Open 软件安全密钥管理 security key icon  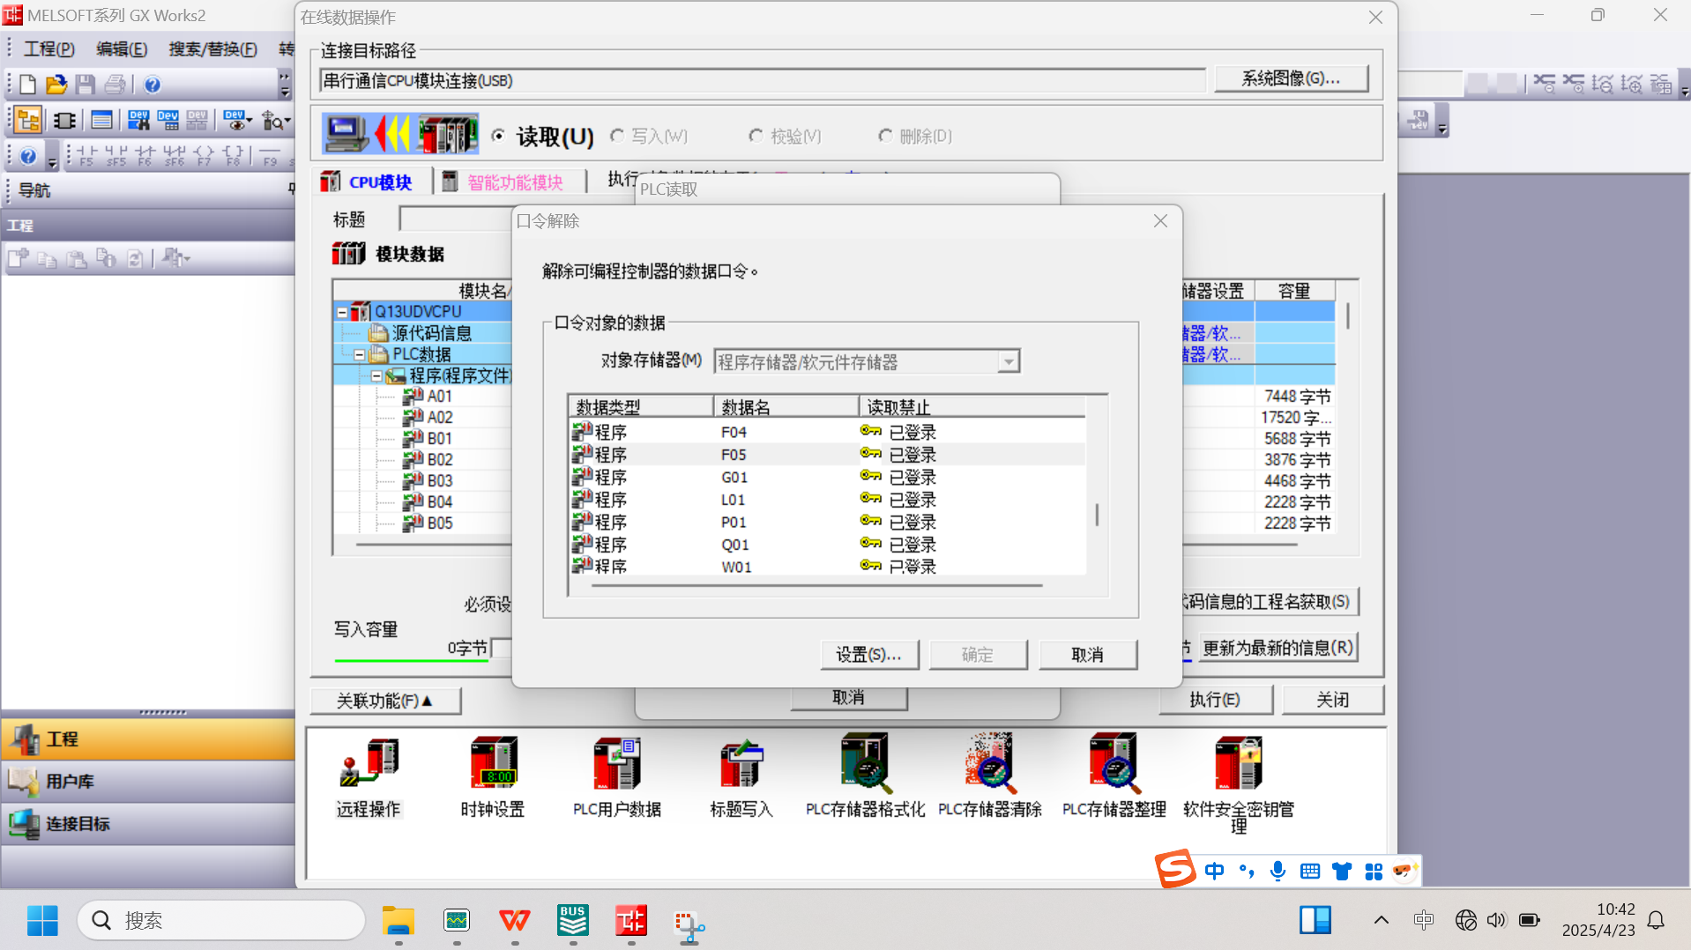point(1238,765)
